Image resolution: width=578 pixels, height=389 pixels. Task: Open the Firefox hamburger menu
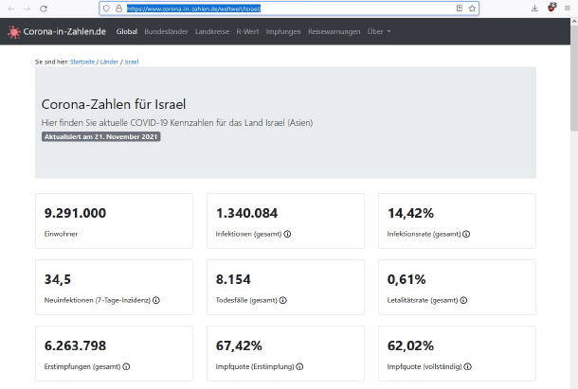(567, 8)
